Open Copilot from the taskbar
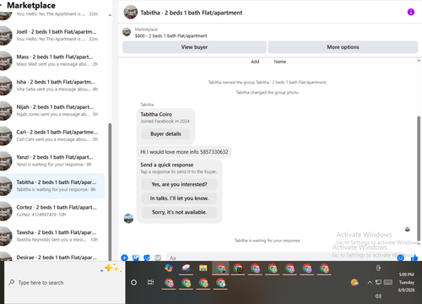The width and height of the screenshot is (422, 304). (169, 268)
